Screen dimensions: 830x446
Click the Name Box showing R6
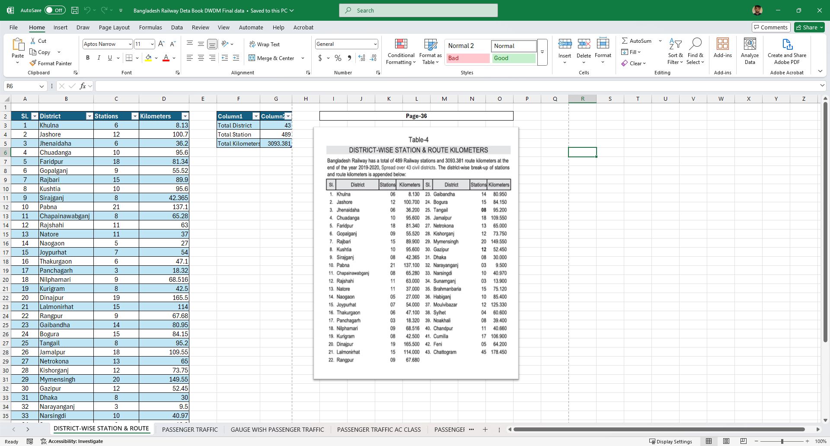tap(25, 86)
